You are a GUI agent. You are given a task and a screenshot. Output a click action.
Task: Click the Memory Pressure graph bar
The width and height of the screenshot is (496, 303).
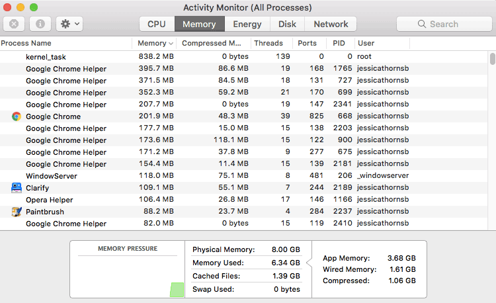click(x=177, y=290)
